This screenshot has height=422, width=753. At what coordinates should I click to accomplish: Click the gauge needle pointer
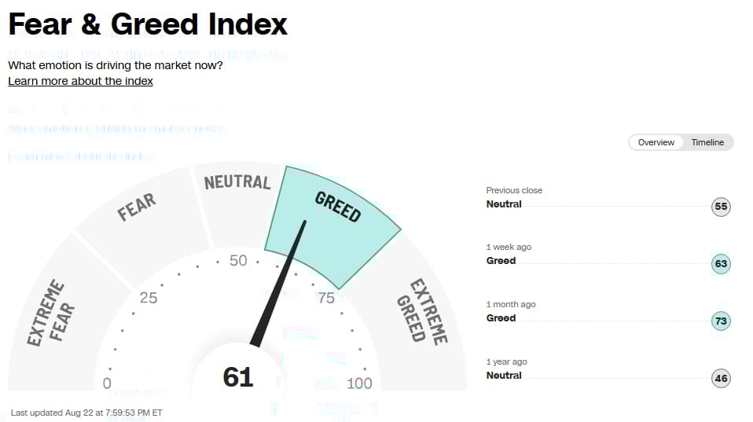tap(278, 283)
